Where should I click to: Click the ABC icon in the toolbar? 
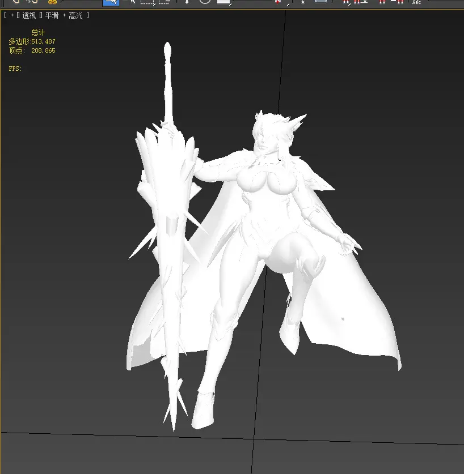[416, 2]
